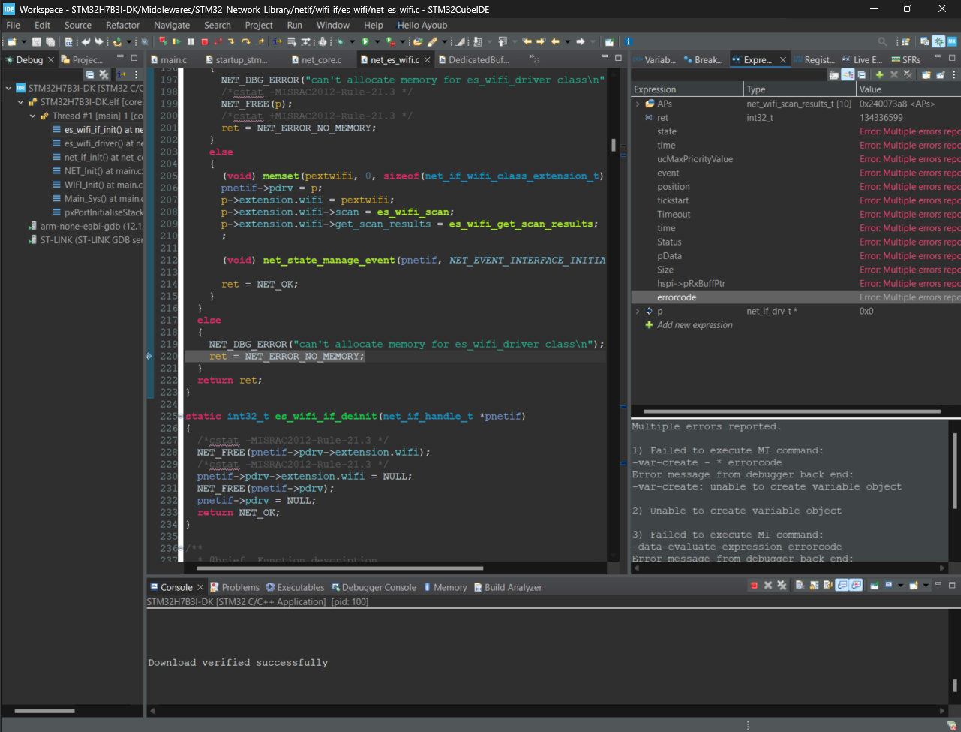Viewport: 961px width, 732px height.
Task: Click the Resume debug button
Action: click(176, 42)
